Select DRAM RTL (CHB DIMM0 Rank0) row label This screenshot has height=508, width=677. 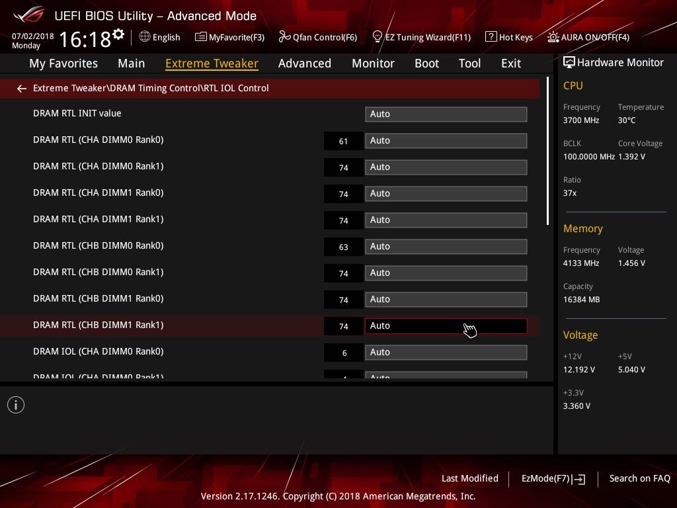tap(99, 246)
